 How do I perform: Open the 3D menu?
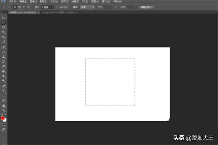click(x=85, y=1)
